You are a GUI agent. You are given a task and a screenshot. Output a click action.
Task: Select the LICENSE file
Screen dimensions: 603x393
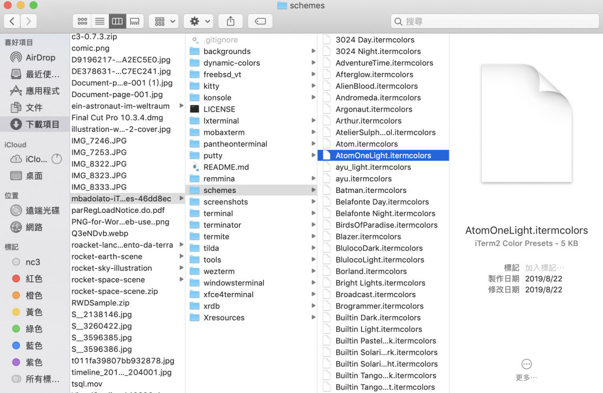252,109
